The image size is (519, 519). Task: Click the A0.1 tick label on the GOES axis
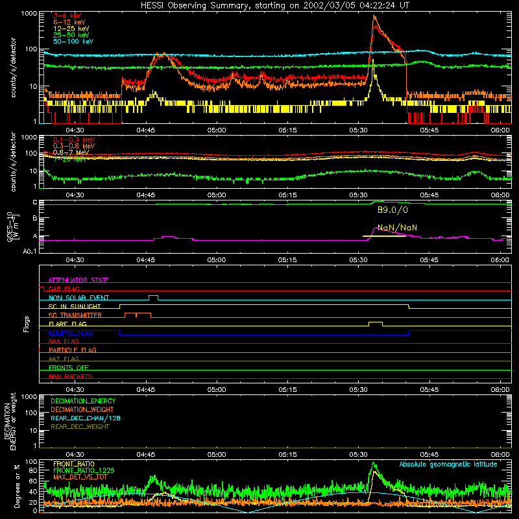29,251
